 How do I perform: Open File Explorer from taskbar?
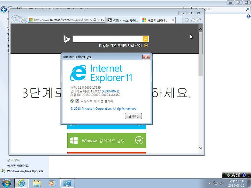(x=37, y=183)
